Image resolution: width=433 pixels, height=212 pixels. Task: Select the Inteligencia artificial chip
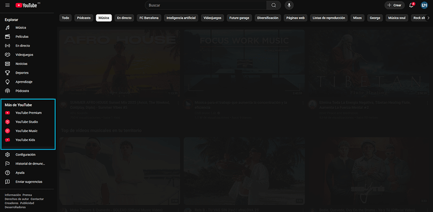click(x=181, y=18)
